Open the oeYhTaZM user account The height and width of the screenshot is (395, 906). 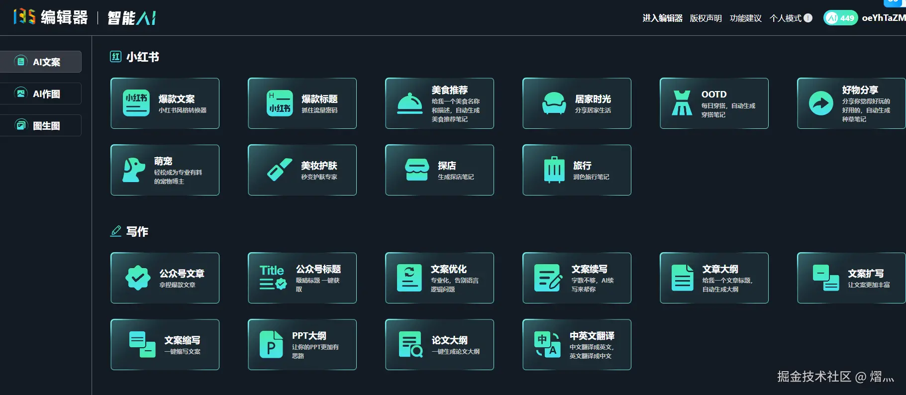(884, 18)
